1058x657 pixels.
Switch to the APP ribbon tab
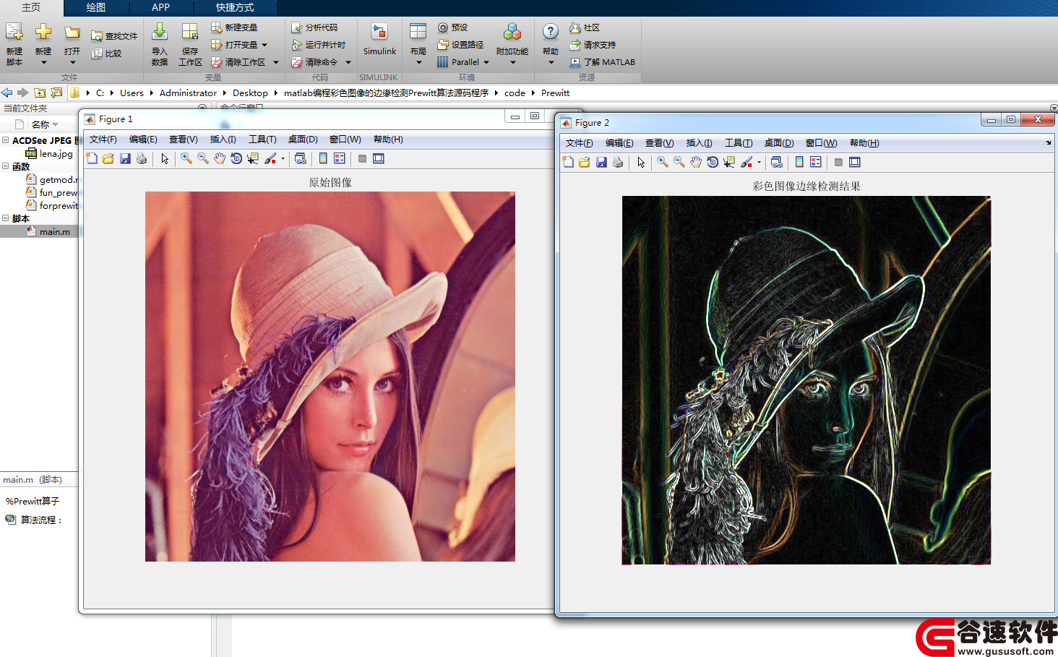pos(160,7)
